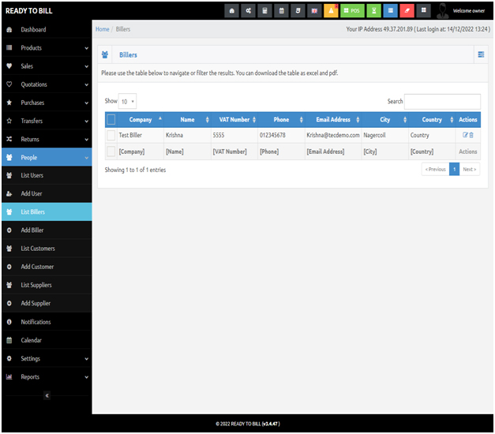The height and width of the screenshot is (434, 495).
Task: Tick the select-all checkbox in table header
Action: [111, 120]
